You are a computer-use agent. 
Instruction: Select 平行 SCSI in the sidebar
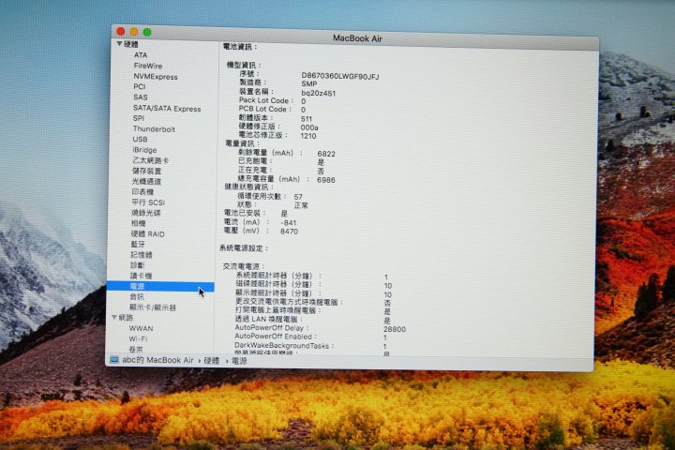click(x=148, y=202)
